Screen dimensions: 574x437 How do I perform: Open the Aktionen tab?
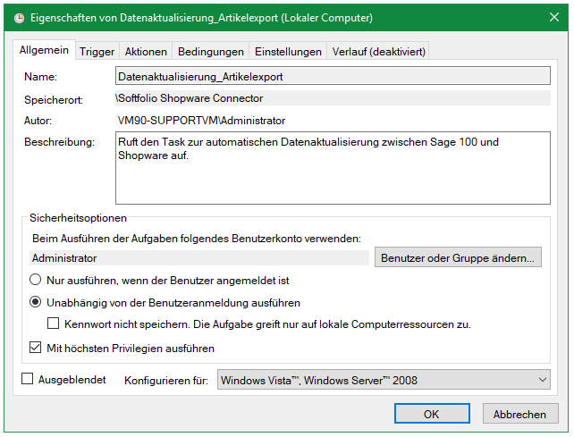coord(145,52)
